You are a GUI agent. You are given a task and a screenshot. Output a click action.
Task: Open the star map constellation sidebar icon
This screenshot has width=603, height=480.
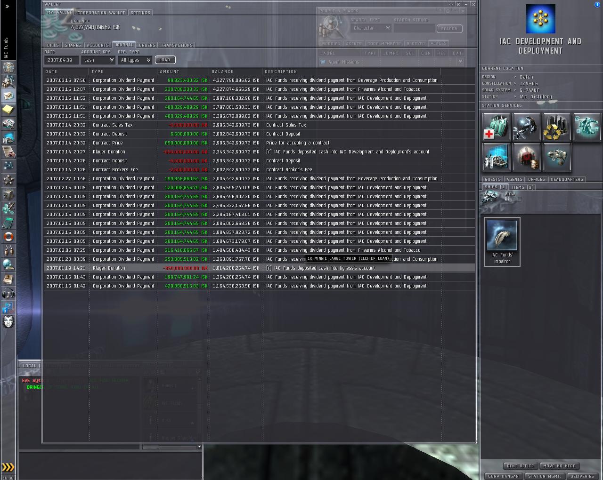coord(8,166)
